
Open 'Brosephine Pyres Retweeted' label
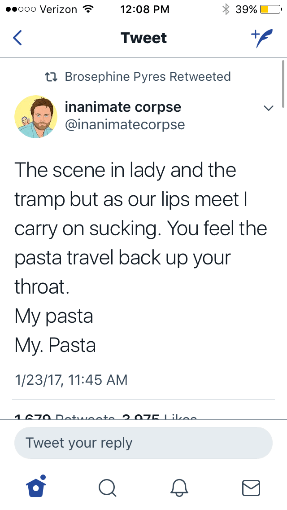tap(148, 77)
